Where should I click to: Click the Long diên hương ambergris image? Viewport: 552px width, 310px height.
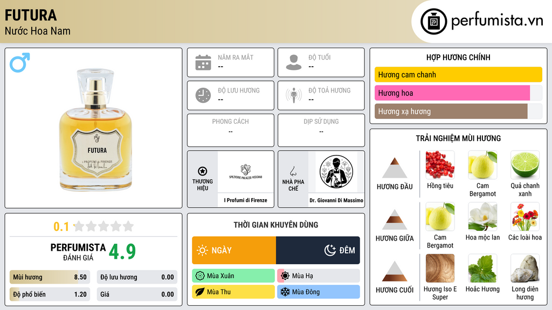click(525, 268)
